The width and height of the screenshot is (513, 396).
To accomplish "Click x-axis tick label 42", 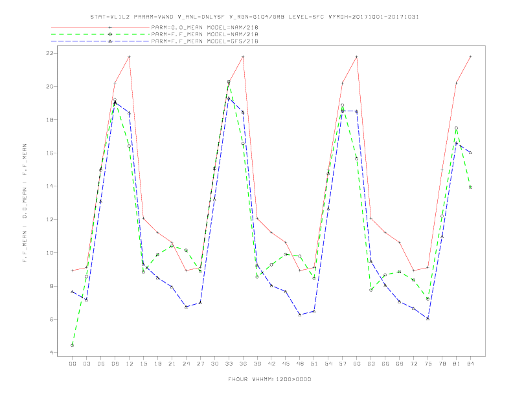I will (271, 364).
